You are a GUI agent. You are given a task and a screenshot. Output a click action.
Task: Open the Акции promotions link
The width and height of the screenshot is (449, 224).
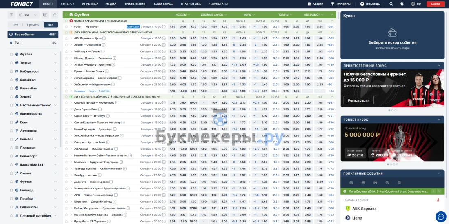(315, 4)
